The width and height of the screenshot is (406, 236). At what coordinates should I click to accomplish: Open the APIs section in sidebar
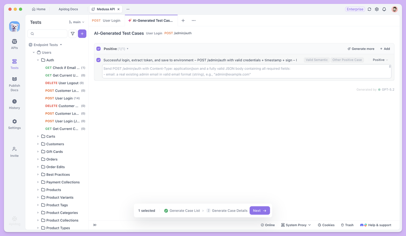pyautogui.click(x=14, y=44)
